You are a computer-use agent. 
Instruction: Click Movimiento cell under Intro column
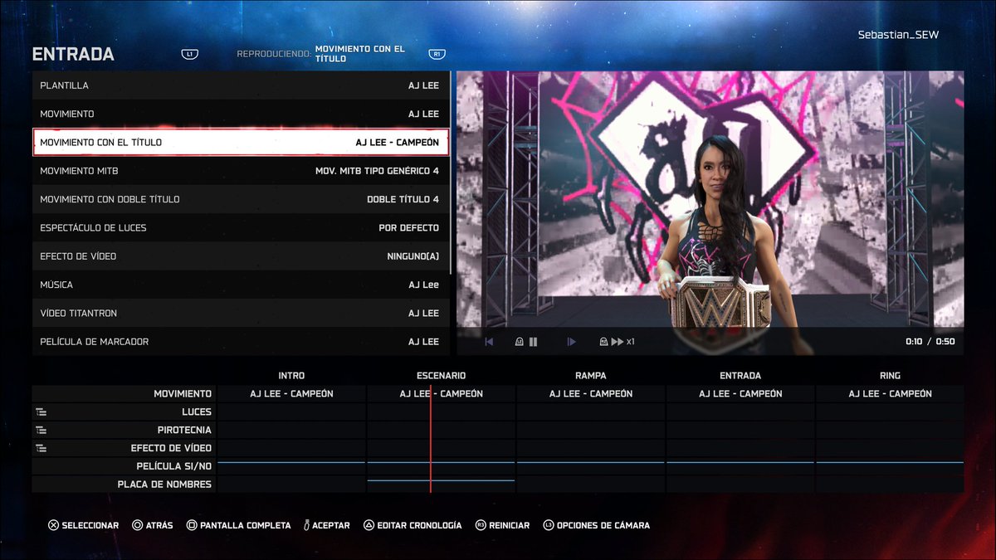[291, 394]
